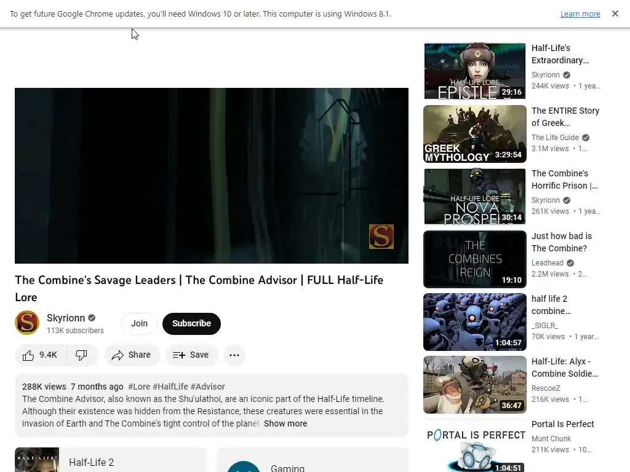This screenshot has height=472, width=630.
Task: Visit the Munt Chunk channel
Action: 551,439
